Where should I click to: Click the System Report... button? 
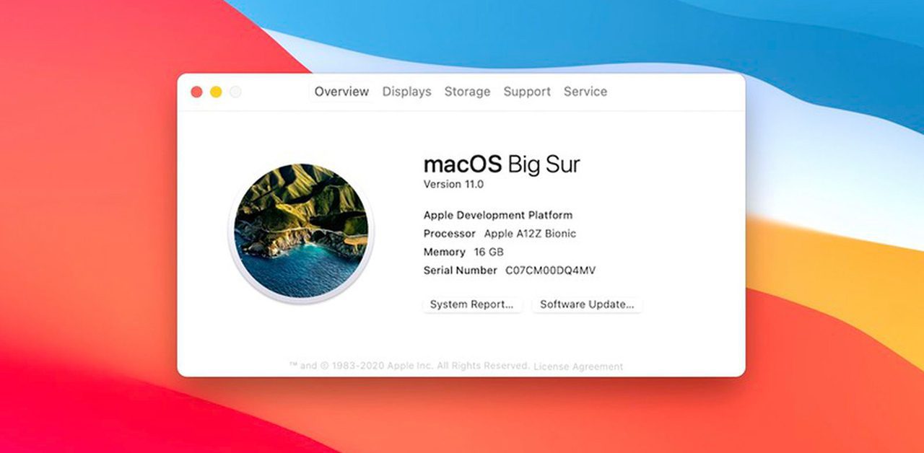tap(472, 304)
